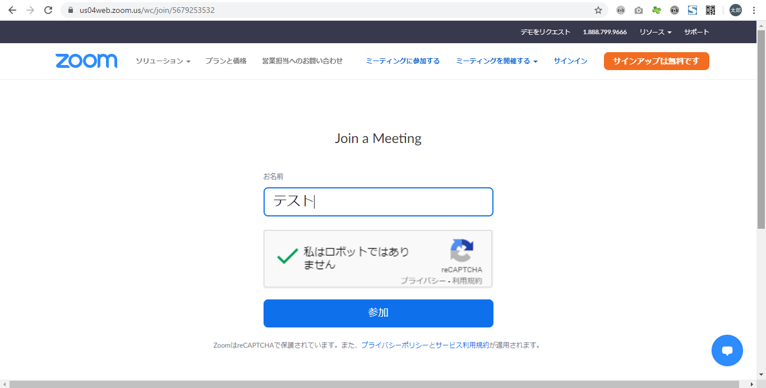Screen dimensions: 766x388
Task: Click into the お名前 input field
Action: coord(379,202)
